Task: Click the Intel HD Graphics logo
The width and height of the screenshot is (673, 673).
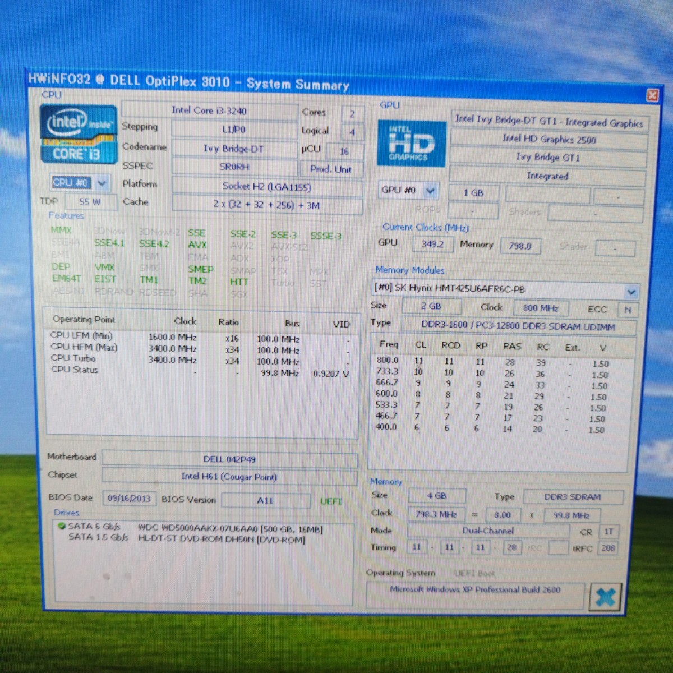Action: pos(412,144)
